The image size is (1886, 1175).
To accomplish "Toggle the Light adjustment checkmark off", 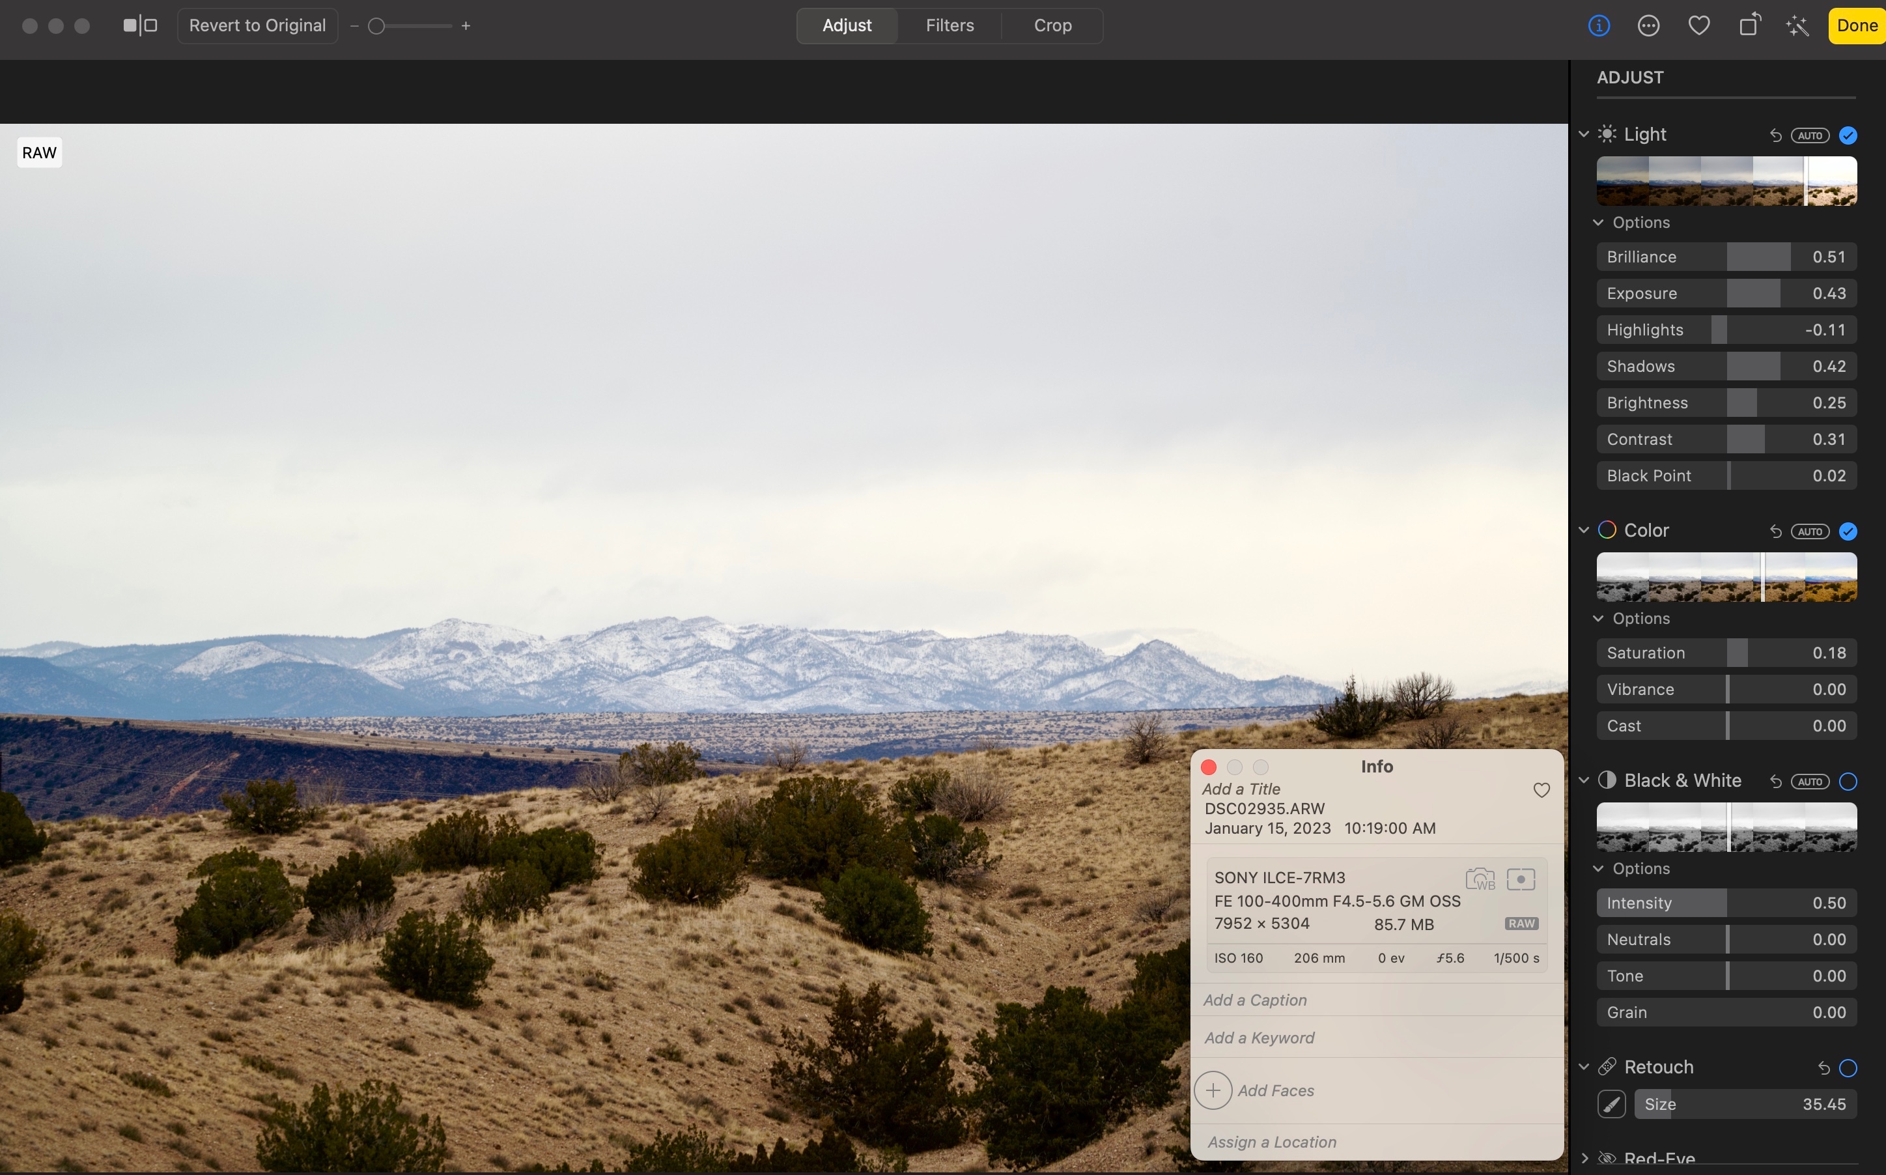I will pyautogui.click(x=1848, y=135).
